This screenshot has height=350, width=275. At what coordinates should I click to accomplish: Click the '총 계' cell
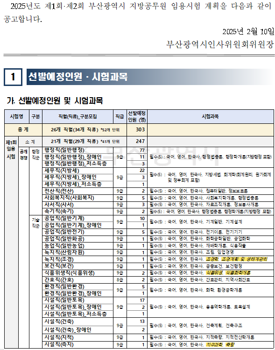pyautogui.click(x=23, y=130)
